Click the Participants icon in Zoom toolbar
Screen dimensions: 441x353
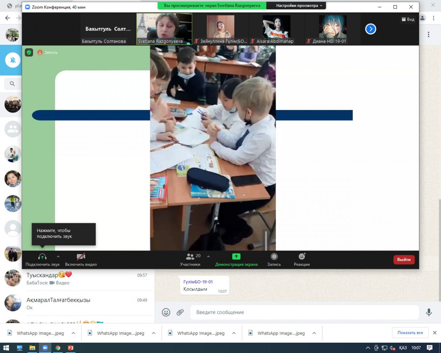click(190, 257)
